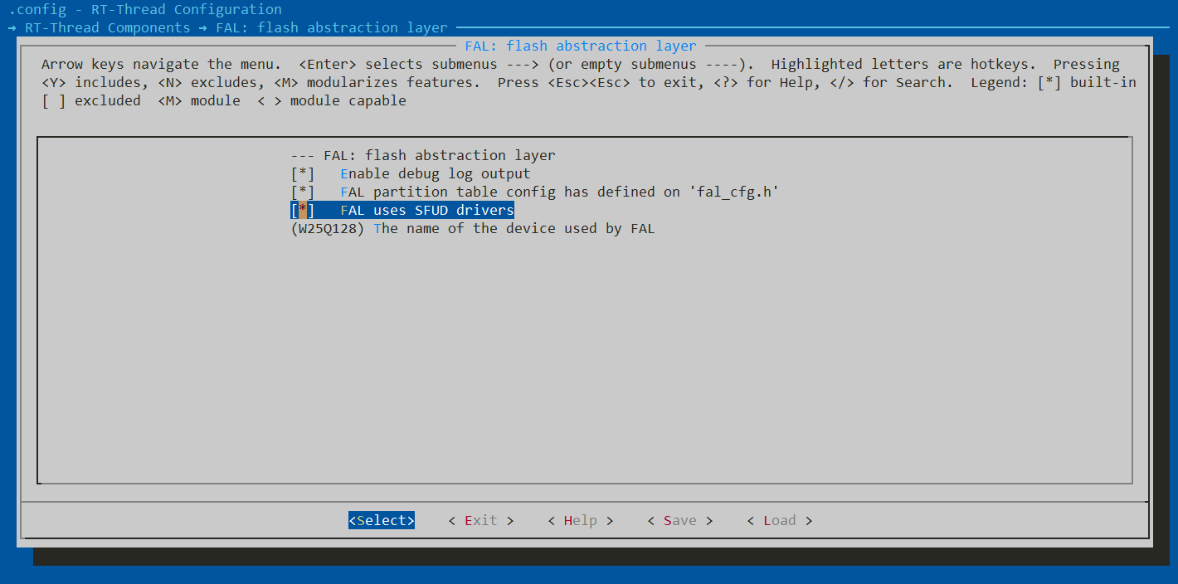
Task: Click the '--- FAL: flash abstraction layer' header row
Action: tap(423, 155)
